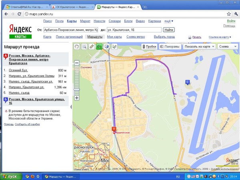This screenshot has width=240, height=180.
Task: Switch to Ответы@Mail.Ru browser tab
Action: point(27,7)
